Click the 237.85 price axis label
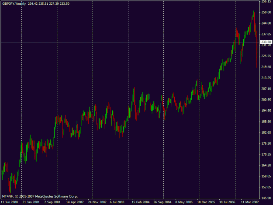Screen dimensions: 273x205 click(266, 34)
